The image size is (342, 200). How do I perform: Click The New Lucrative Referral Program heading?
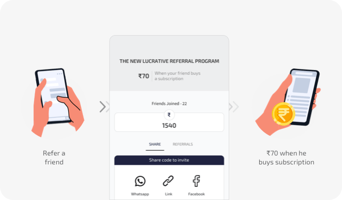(169, 61)
